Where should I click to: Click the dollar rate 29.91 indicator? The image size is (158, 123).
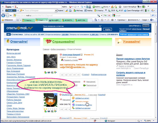[x=112, y=11]
